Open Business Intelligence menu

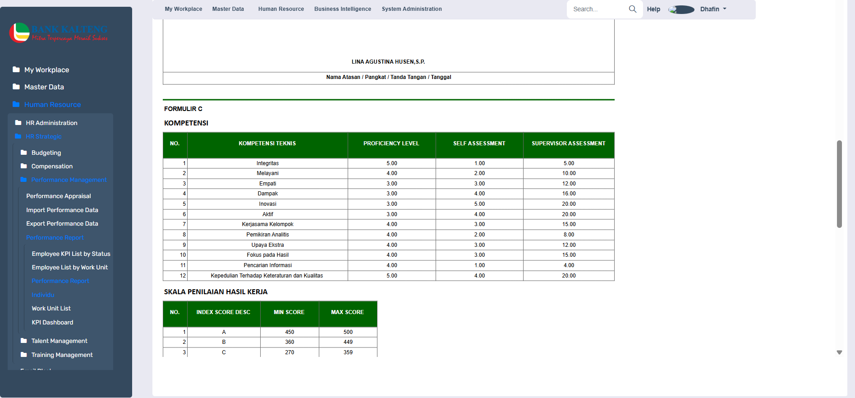pos(343,9)
